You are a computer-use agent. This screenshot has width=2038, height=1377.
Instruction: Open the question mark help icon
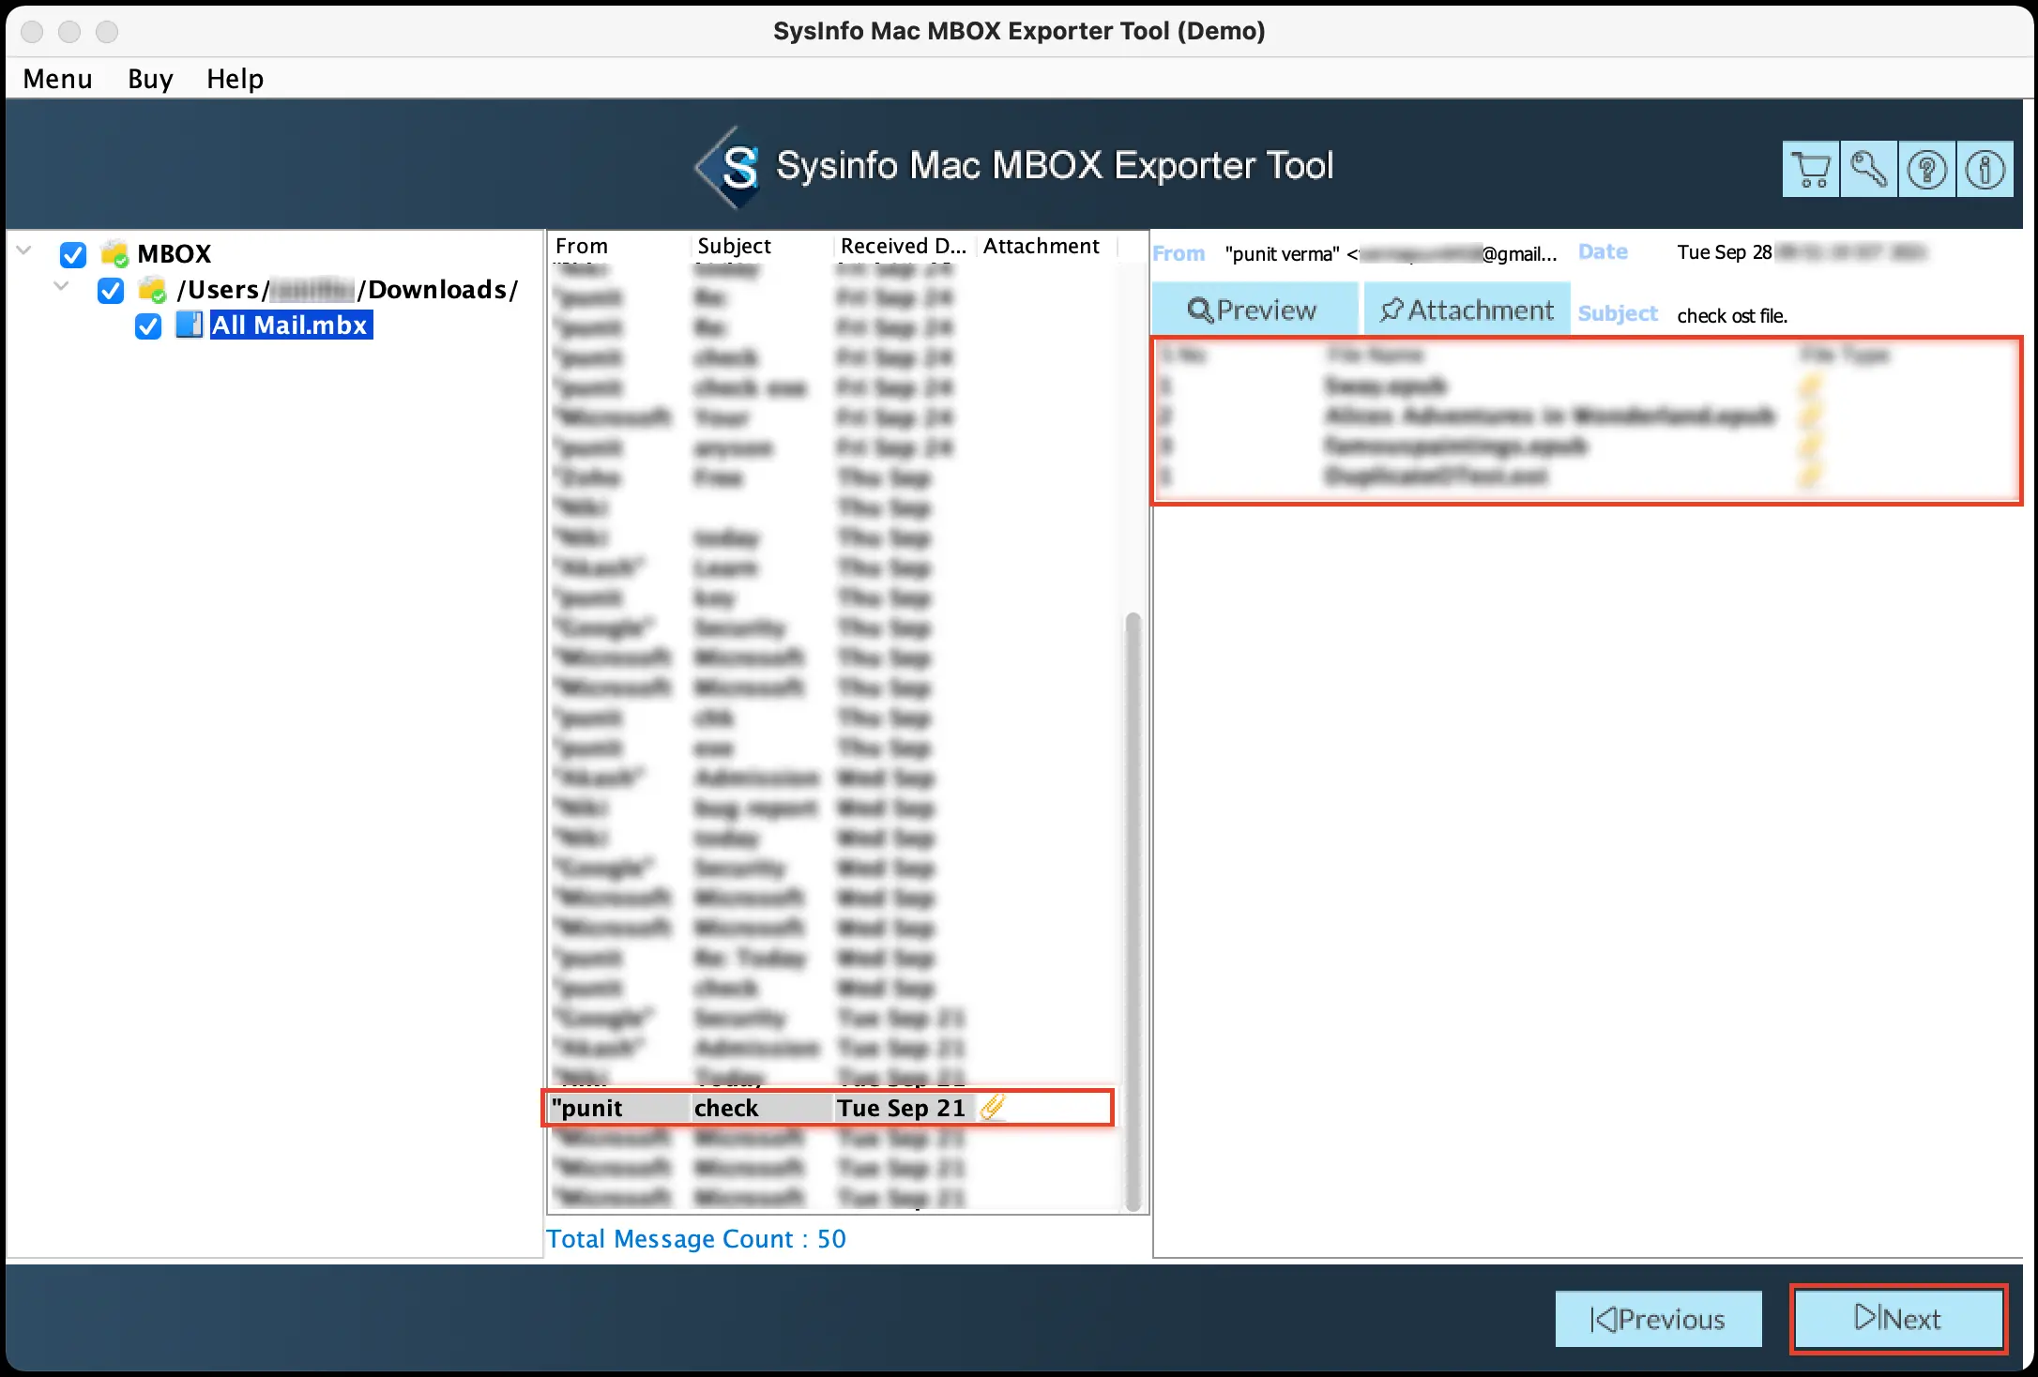tap(1926, 170)
